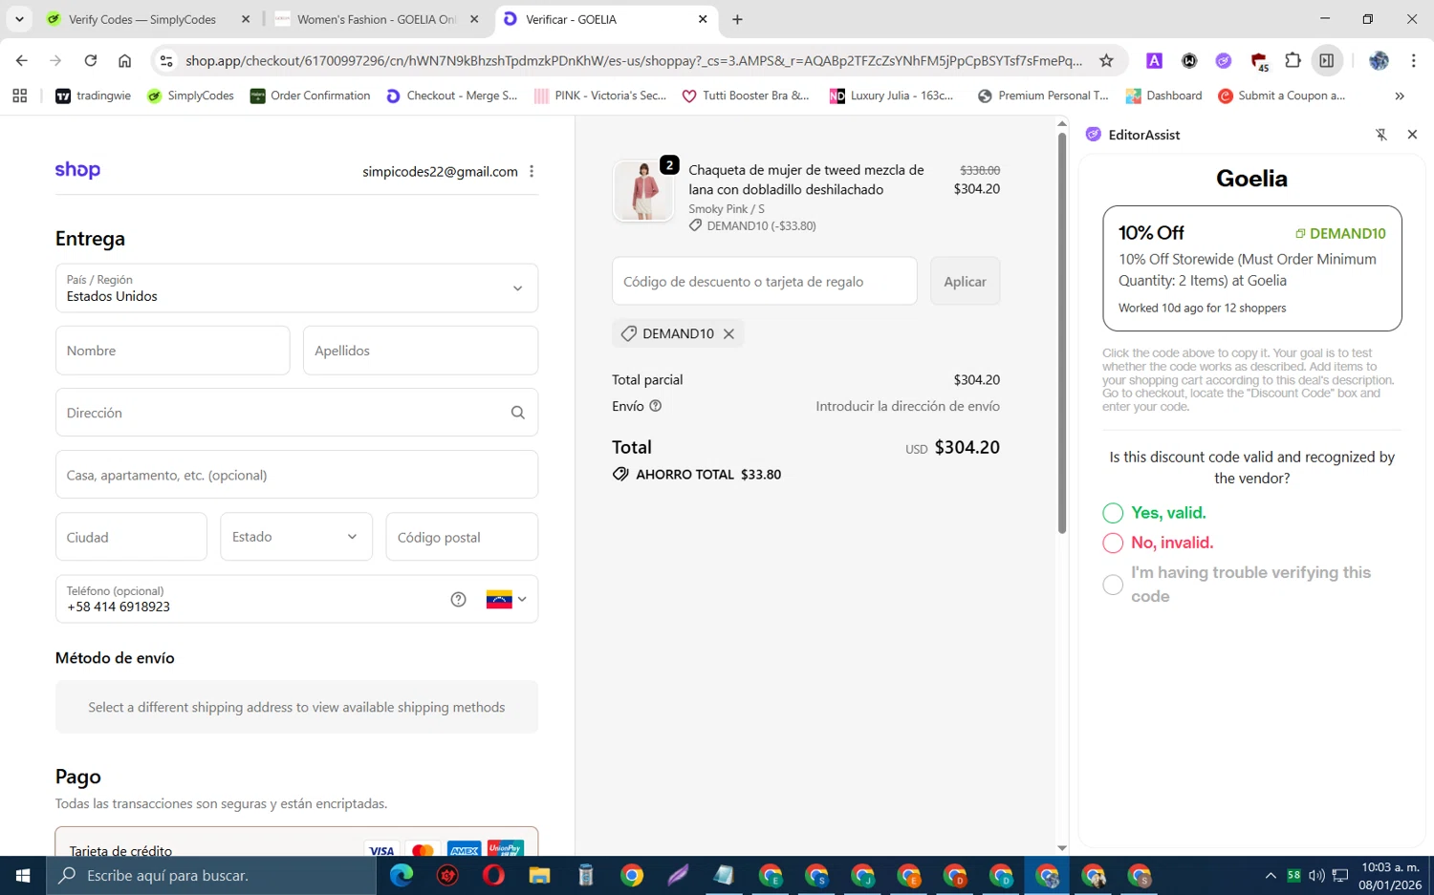Copy the DEMAND10 code in EditorAssist
Image resolution: width=1434 pixels, height=895 pixels.
tap(1340, 233)
